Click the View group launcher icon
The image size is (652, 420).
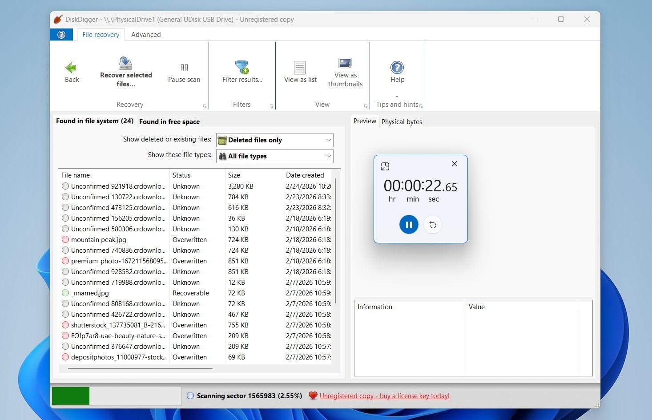(x=366, y=106)
